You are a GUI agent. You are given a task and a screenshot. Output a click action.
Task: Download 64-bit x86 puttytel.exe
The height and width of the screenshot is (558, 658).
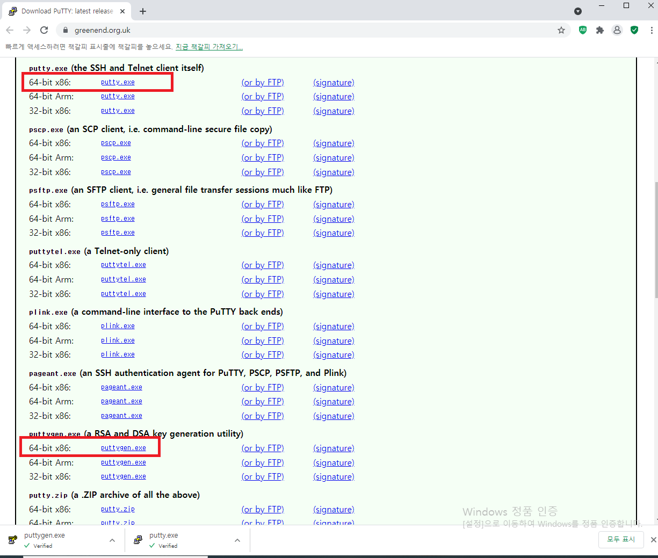[124, 265]
